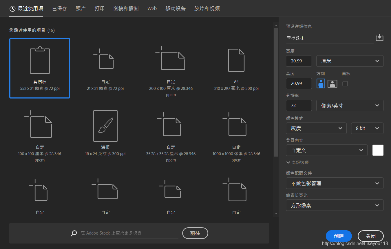
Task: Open the 不做色彩管理 color profile dropdown
Action: tap(335, 183)
